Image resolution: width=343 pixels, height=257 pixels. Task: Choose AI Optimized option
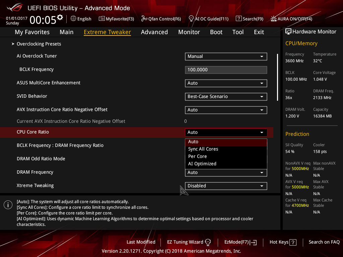tap(226, 164)
